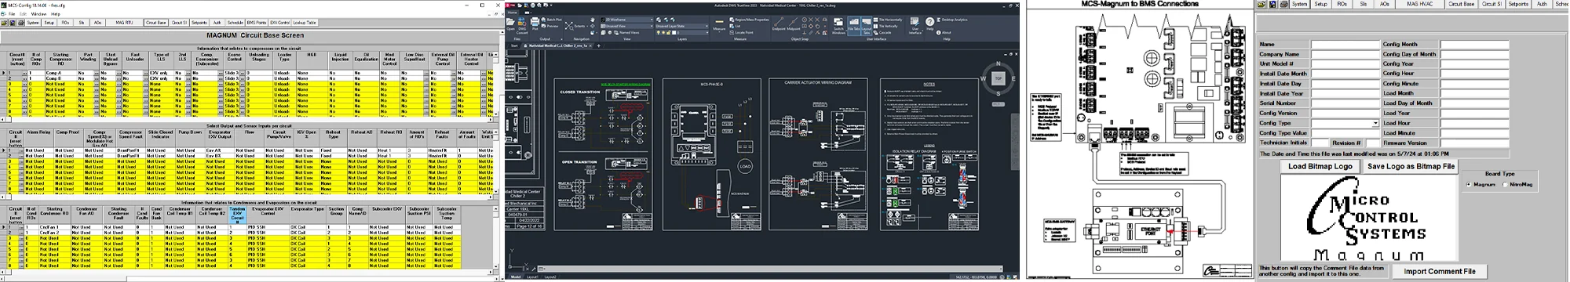Screen dimensions: 1570x282
Task: Click the ellipsis button beside Comp A
Action: coord(97,73)
